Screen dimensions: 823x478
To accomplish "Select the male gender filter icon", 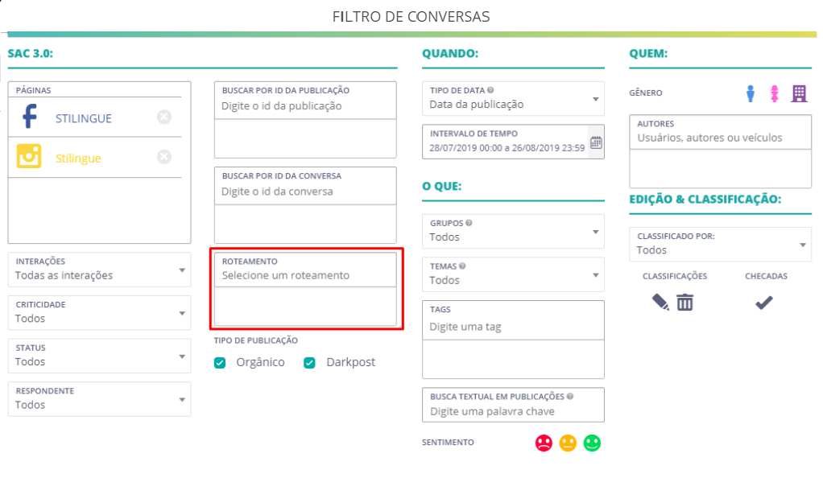I will pyautogui.click(x=751, y=93).
